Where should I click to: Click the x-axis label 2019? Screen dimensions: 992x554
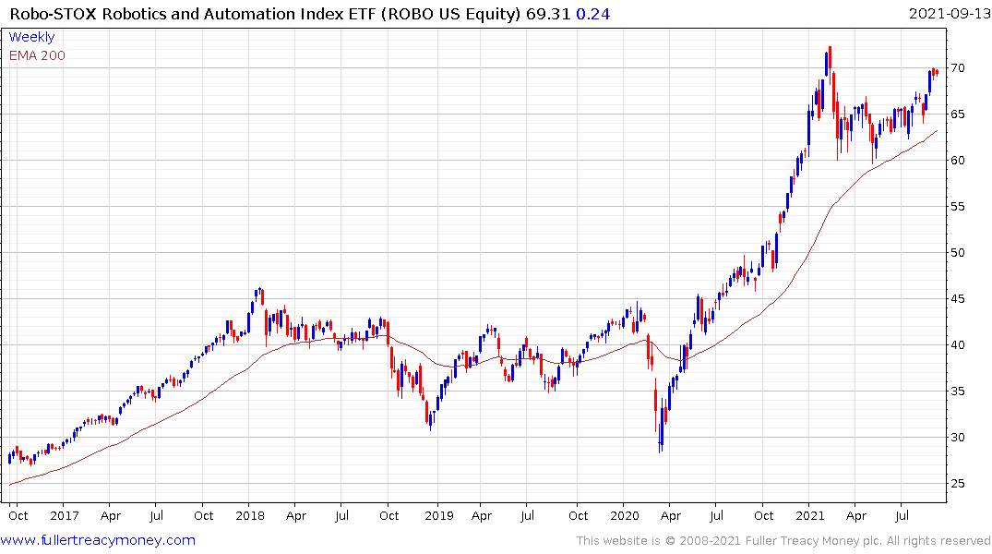(439, 516)
